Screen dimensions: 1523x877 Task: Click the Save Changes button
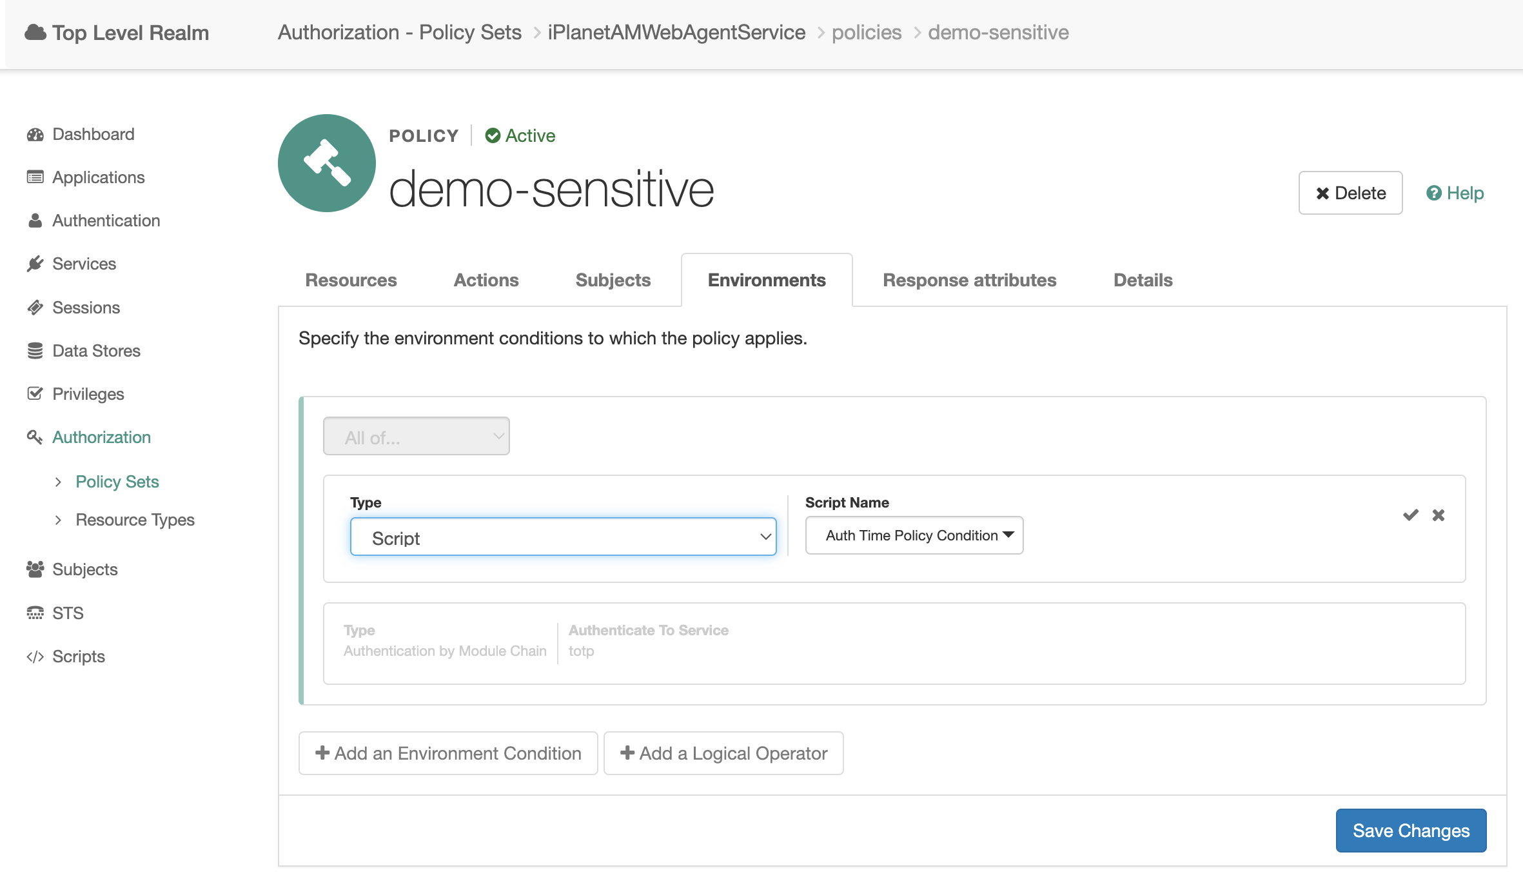click(1410, 830)
